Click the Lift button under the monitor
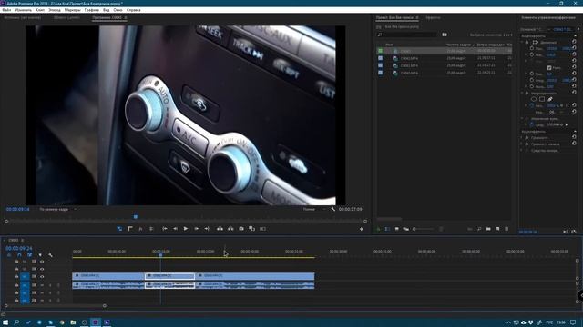Screen dimensions: 583x327 (x=220, y=229)
